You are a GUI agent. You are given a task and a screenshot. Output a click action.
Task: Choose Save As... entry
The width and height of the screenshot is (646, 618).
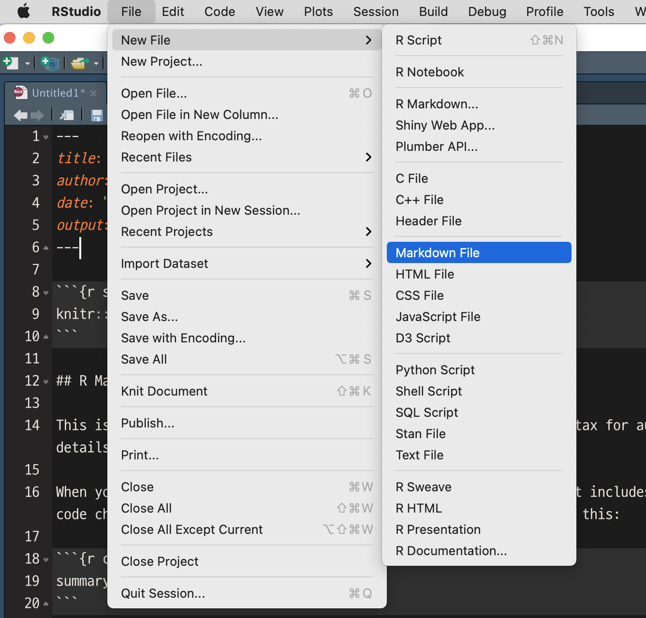(247, 317)
